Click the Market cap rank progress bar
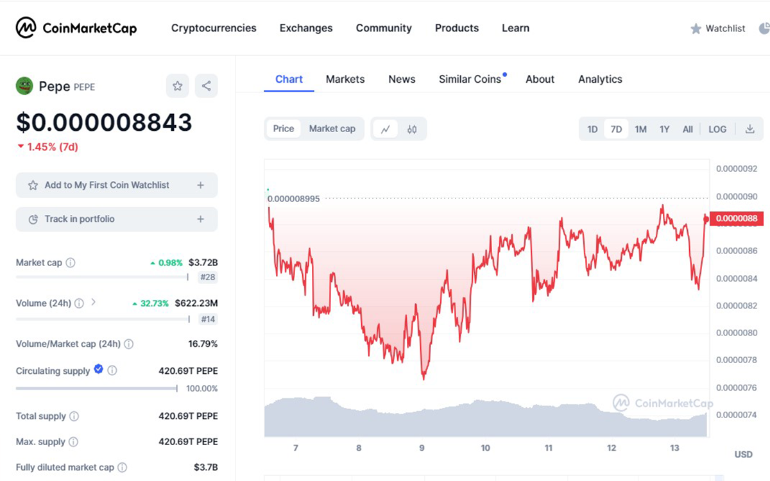The image size is (770, 481). pyautogui.click(x=103, y=277)
